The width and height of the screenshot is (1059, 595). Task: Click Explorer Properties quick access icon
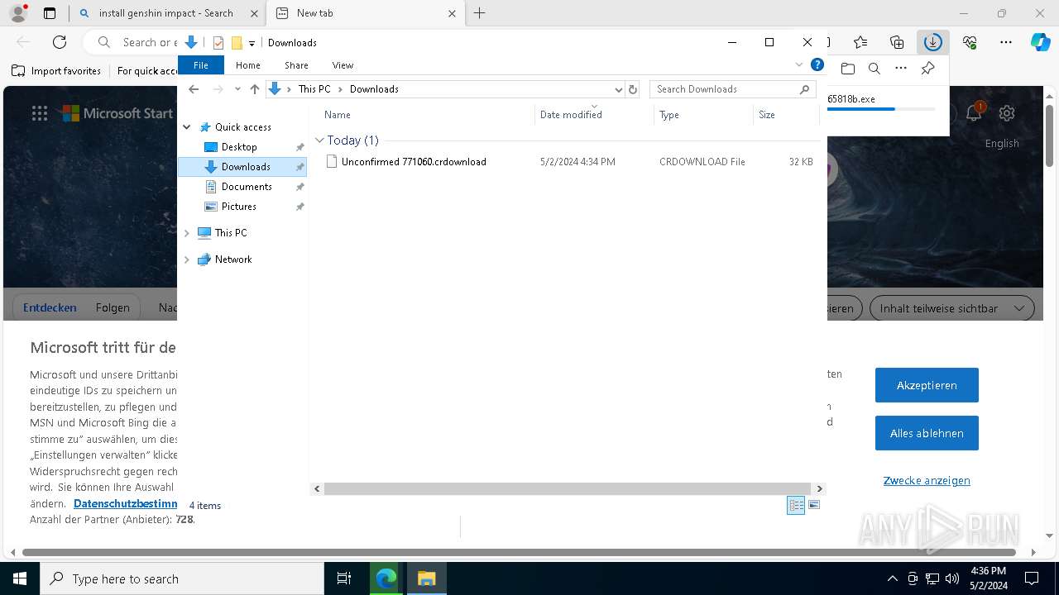point(218,43)
